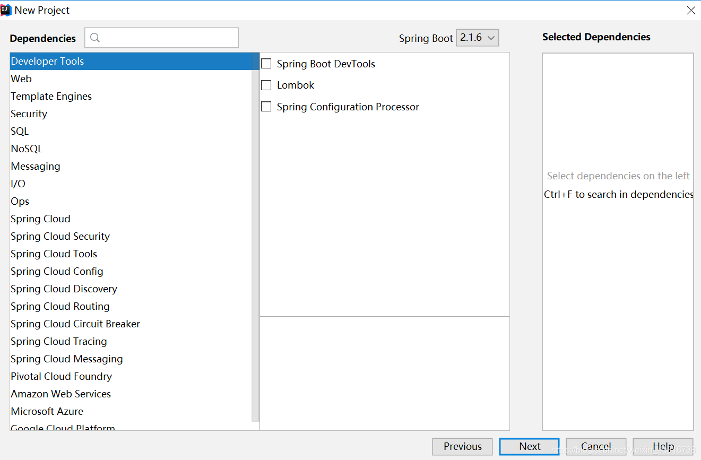Tick the Lombok checkbox
This screenshot has height=460, width=701.
[x=266, y=85]
